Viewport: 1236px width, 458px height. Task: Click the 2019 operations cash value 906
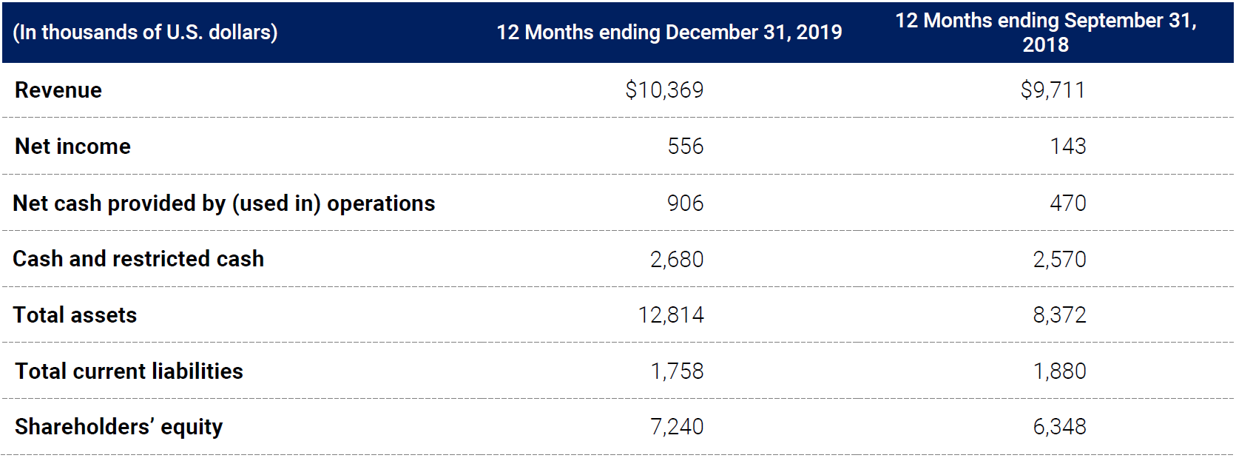(685, 203)
